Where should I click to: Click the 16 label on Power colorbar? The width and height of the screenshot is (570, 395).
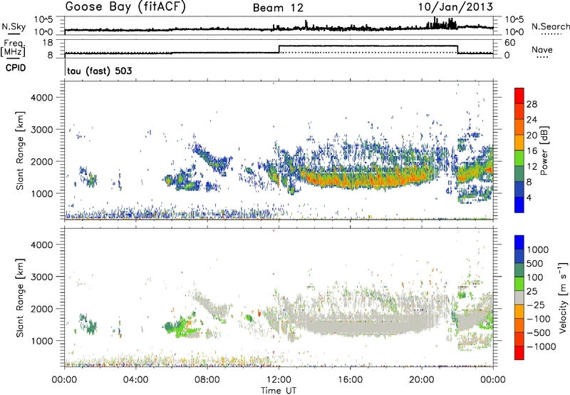pos(532,151)
